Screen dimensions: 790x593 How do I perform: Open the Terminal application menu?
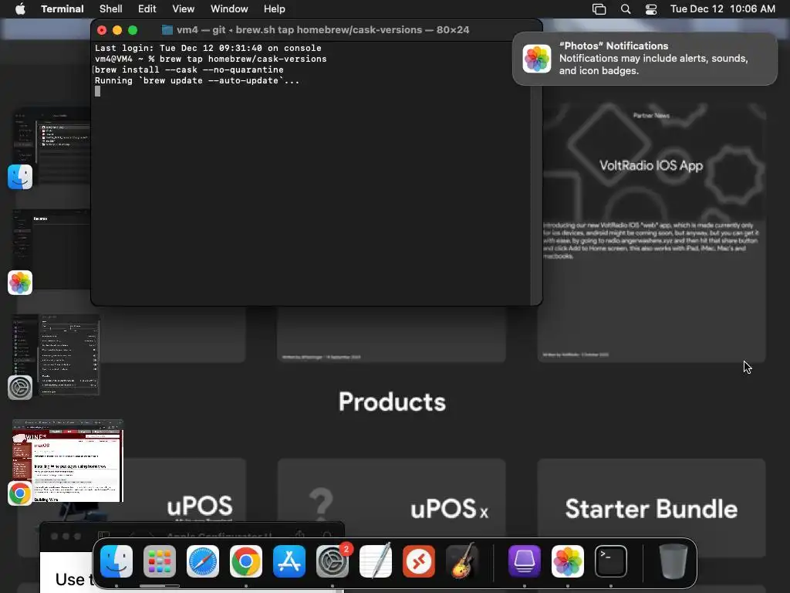pyautogui.click(x=62, y=9)
